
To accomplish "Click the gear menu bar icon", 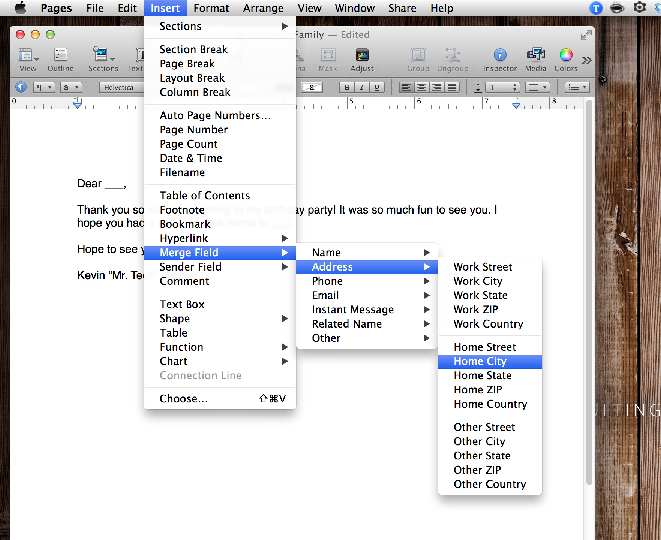I will pyautogui.click(x=639, y=7).
